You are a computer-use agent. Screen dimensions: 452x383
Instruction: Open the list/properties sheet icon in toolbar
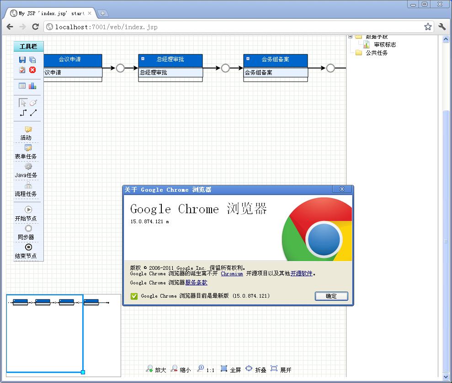[x=22, y=86]
